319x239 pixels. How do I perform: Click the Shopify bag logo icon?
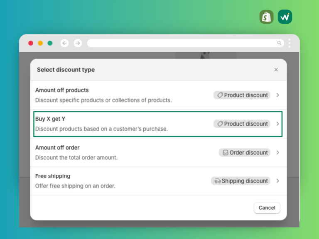click(266, 17)
